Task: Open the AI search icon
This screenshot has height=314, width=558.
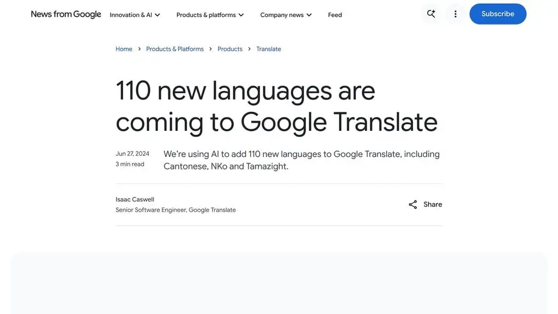Action: point(431,14)
